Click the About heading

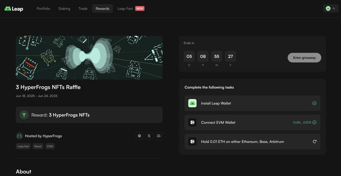tap(24, 171)
